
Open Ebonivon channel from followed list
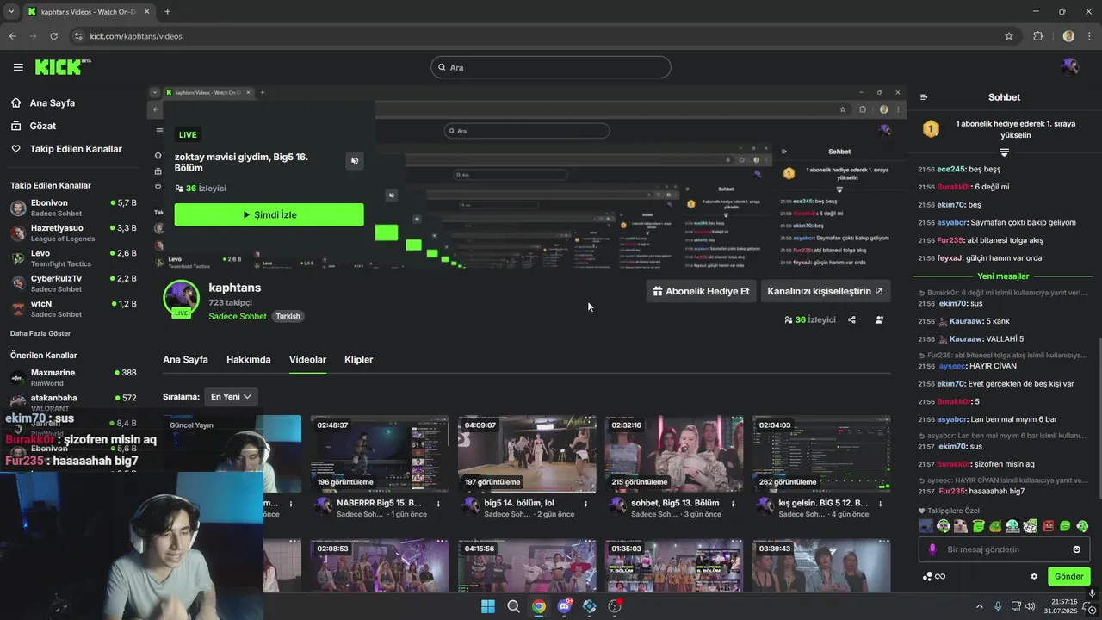[x=73, y=208]
